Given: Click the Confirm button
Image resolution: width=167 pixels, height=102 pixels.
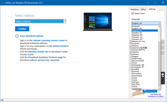Looking at the screenshot, I should click(x=22, y=29).
